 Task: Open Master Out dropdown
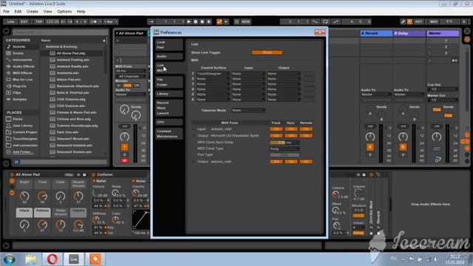pyautogui.click(x=443, y=100)
